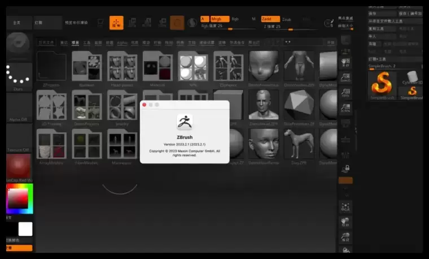Select the Scale transform icon
The height and width of the screenshot is (259, 429).
[147, 23]
